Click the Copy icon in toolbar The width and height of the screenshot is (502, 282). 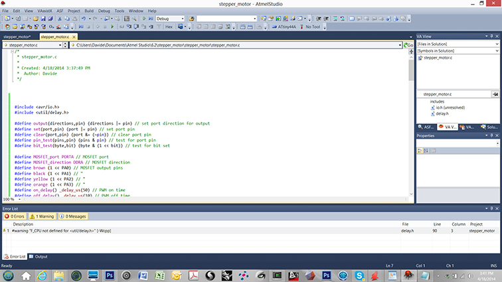click(67, 19)
